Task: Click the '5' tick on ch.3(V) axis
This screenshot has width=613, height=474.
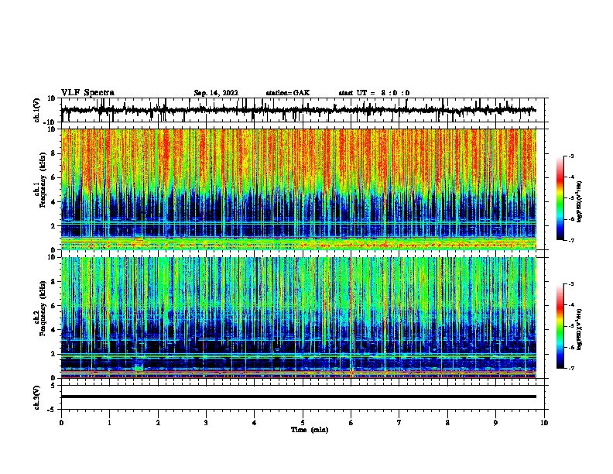Action: pos(53,385)
